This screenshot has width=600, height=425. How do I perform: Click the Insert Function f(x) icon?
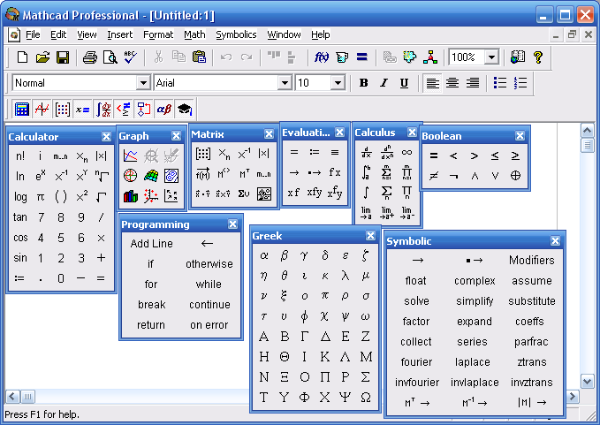pyautogui.click(x=322, y=57)
